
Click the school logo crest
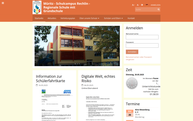[37, 7]
